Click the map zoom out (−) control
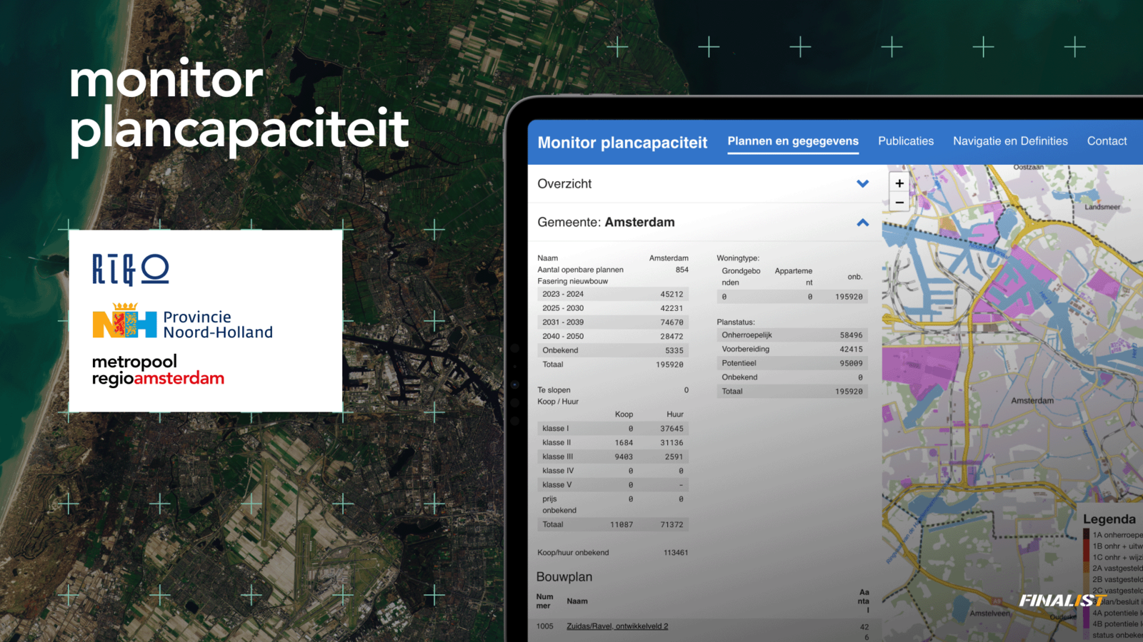The width and height of the screenshot is (1143, 642). pyautogui.click(x=899, y=202)
